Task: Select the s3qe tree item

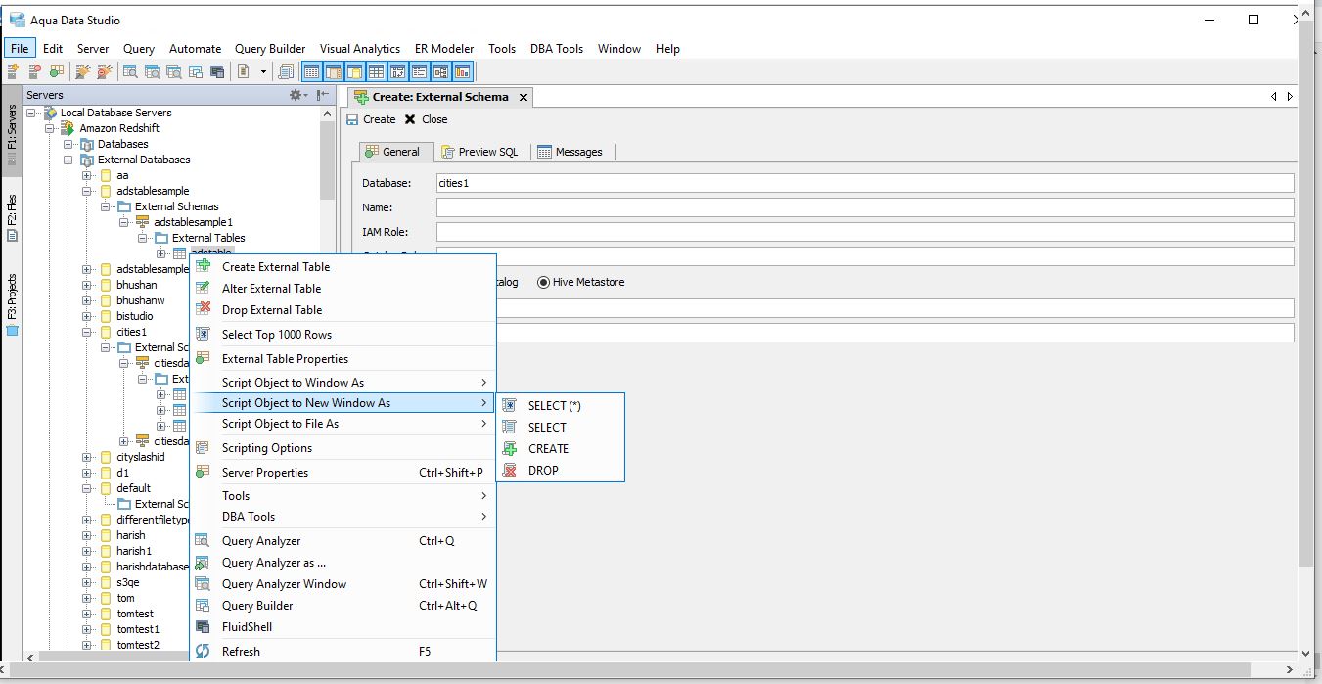Action: pos(127,582)
